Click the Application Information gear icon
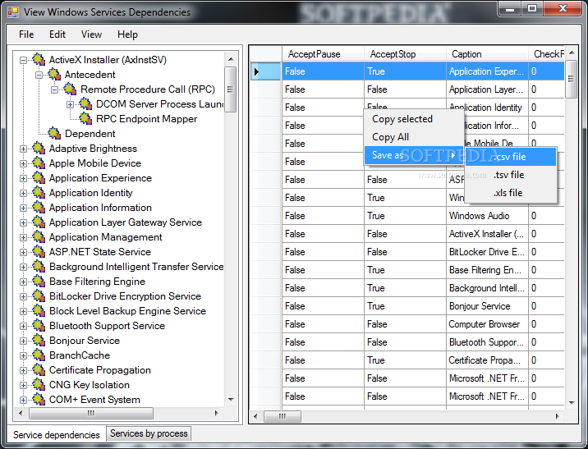 [x=39, y=208]
